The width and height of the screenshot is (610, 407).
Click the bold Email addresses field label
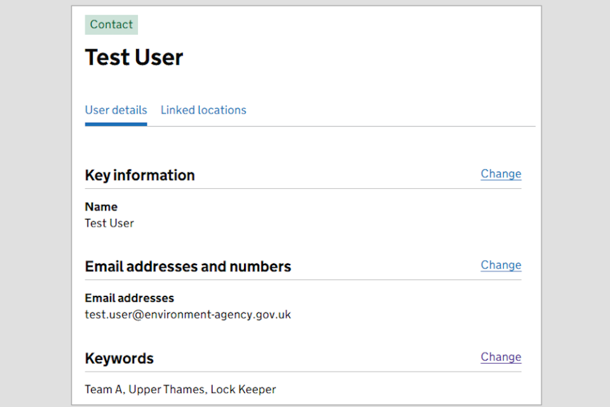pos(130,298)
